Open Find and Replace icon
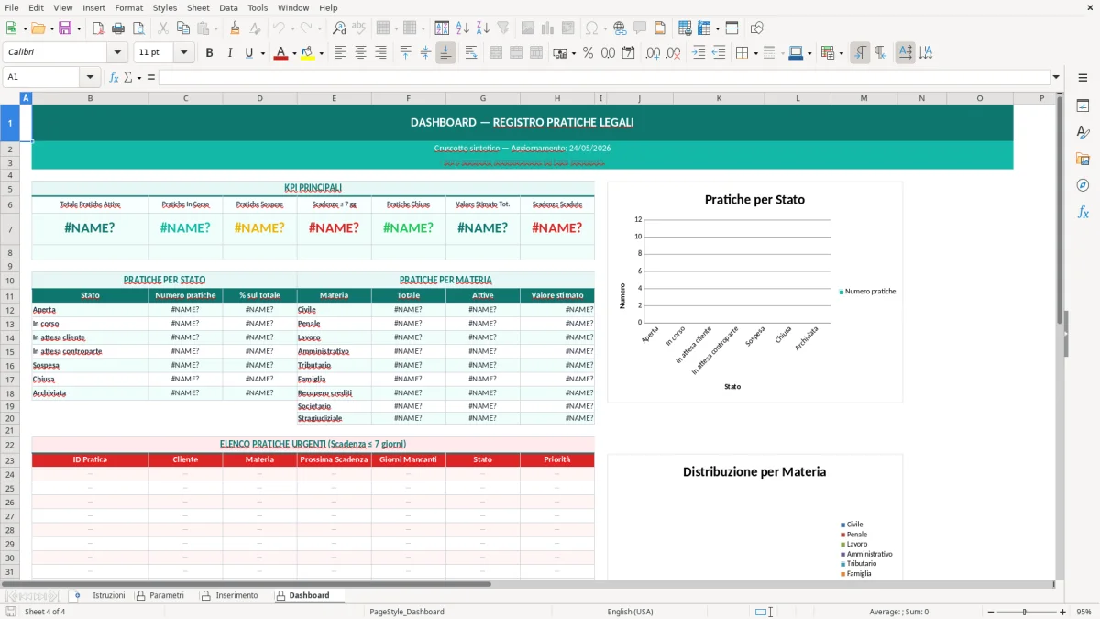The height and width of the screenshot is (619, 1100). 339,28
